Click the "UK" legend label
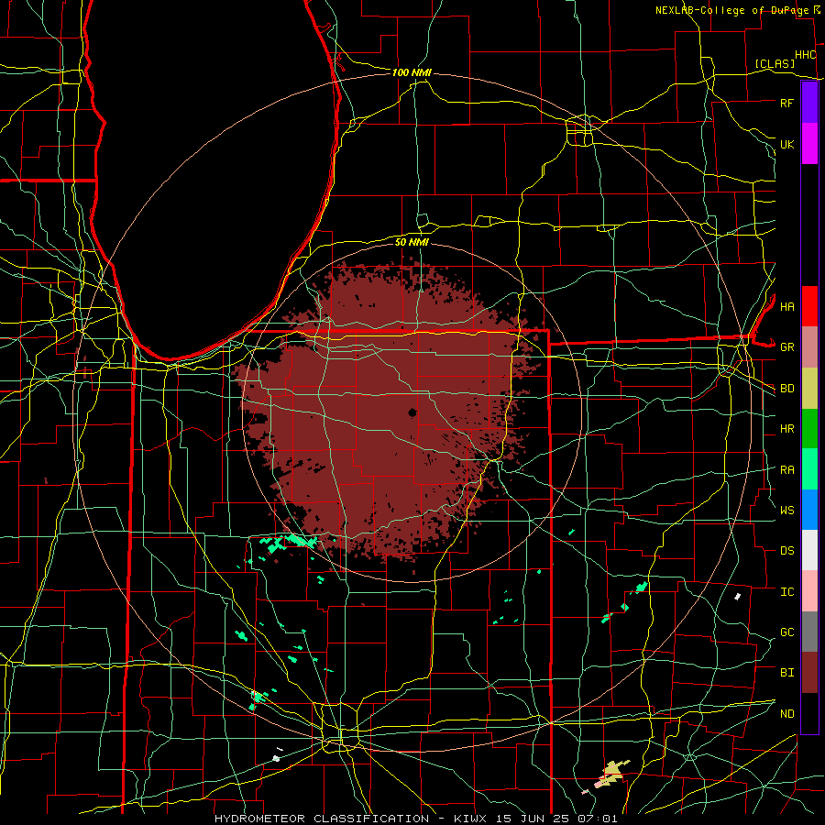Viewport: 825px width, 825px height. 786,144
